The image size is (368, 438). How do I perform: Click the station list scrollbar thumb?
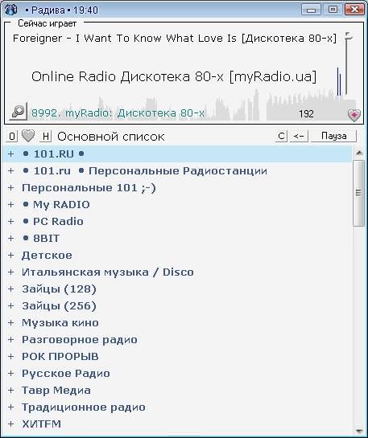[x=358, y=194]
